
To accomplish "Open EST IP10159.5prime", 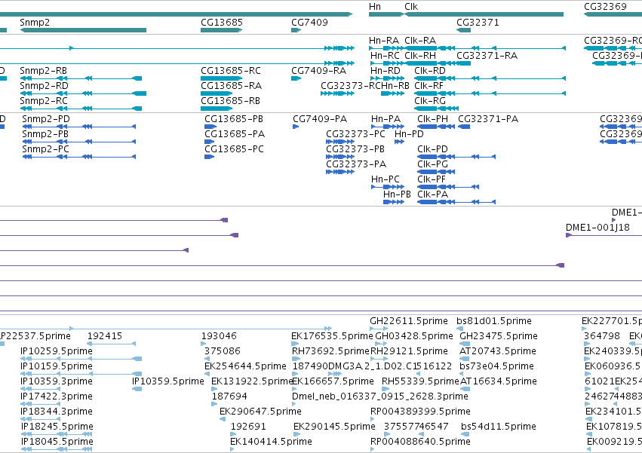I will (x=57, y=366).
